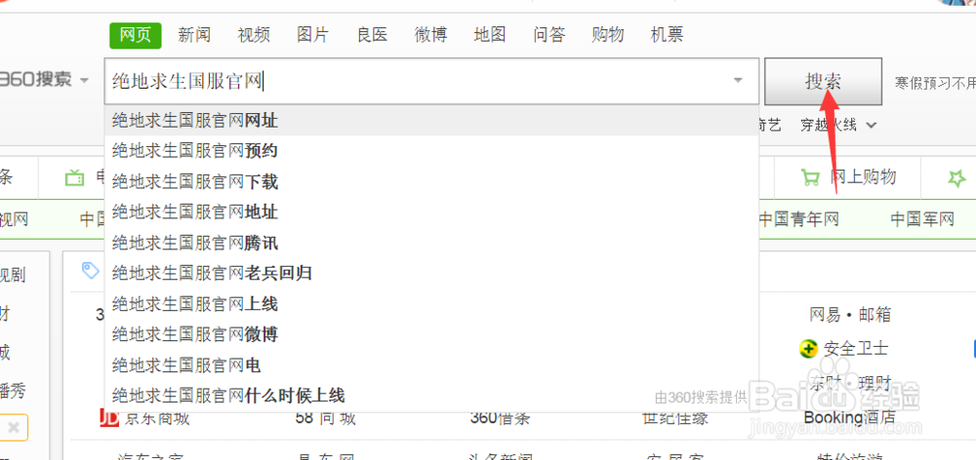Expand the chevron next to 穿越火线
The height and width of the screenshot is (460, 976).
point(872,126)
